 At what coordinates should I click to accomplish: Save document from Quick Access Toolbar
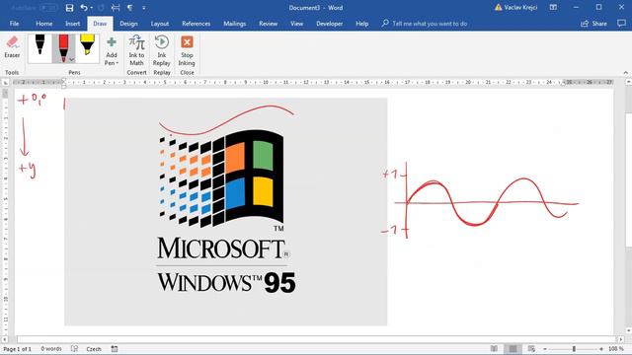pyautogui.click(x=69, y=8)
